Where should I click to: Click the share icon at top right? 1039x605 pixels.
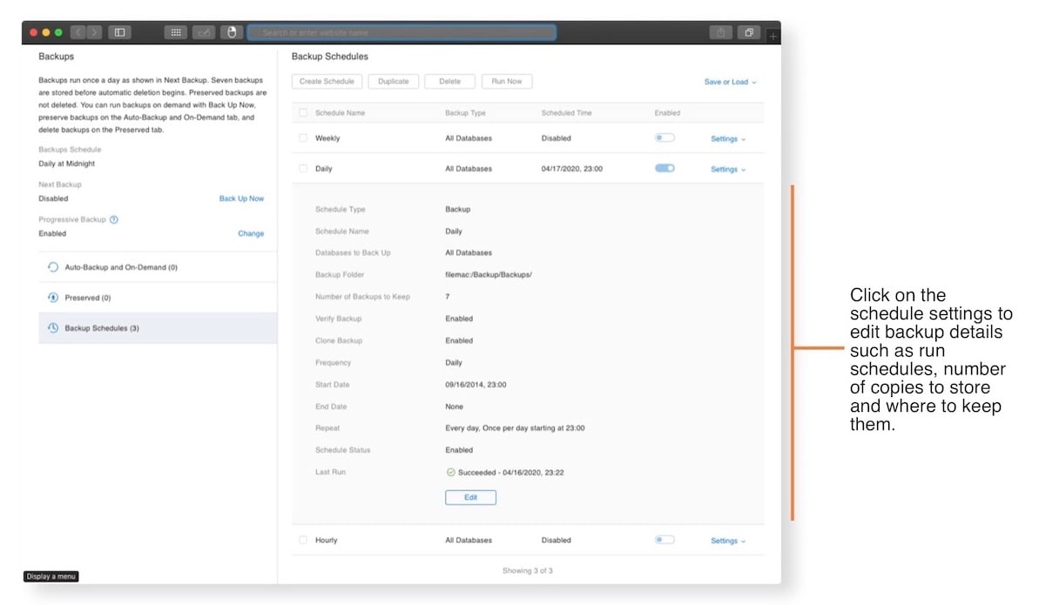pyautogui.click(x=720, y=31)
